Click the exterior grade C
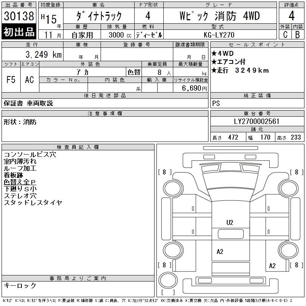The width and height of the screenshot is (306, 306). pyautogui.click(x=285, y=35)
